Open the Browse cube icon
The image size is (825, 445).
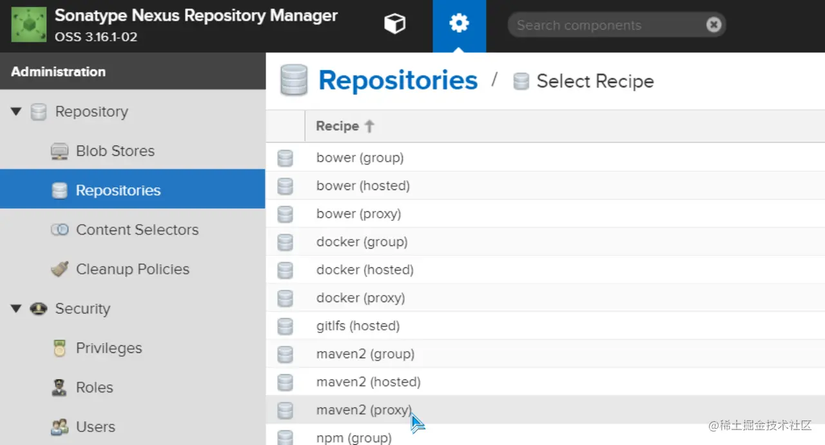pyautogui.click(x=394, y=24)
